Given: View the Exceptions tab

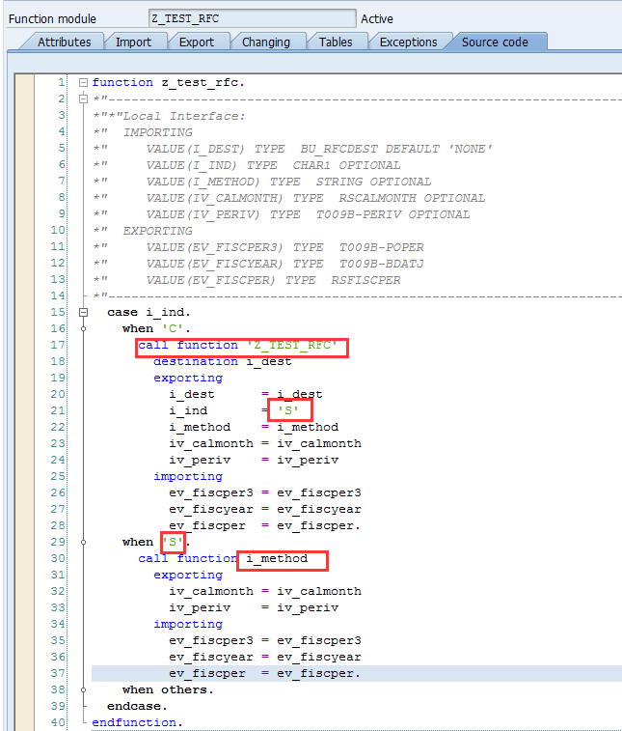Looking at the screenshot, I should coord(408,42).
